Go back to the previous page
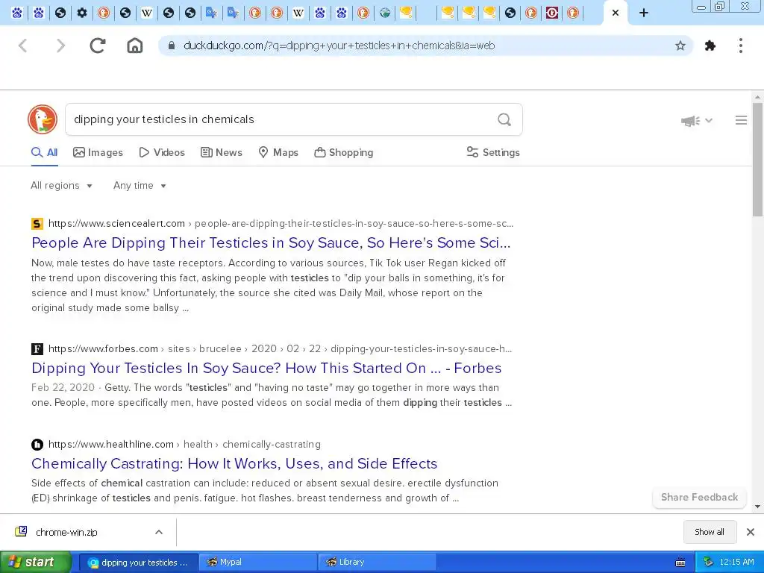764x573 pixels. click(22, 46)
